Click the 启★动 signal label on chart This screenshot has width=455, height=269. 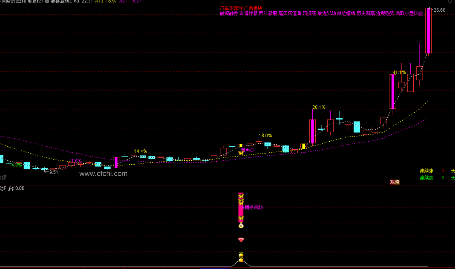247,150
